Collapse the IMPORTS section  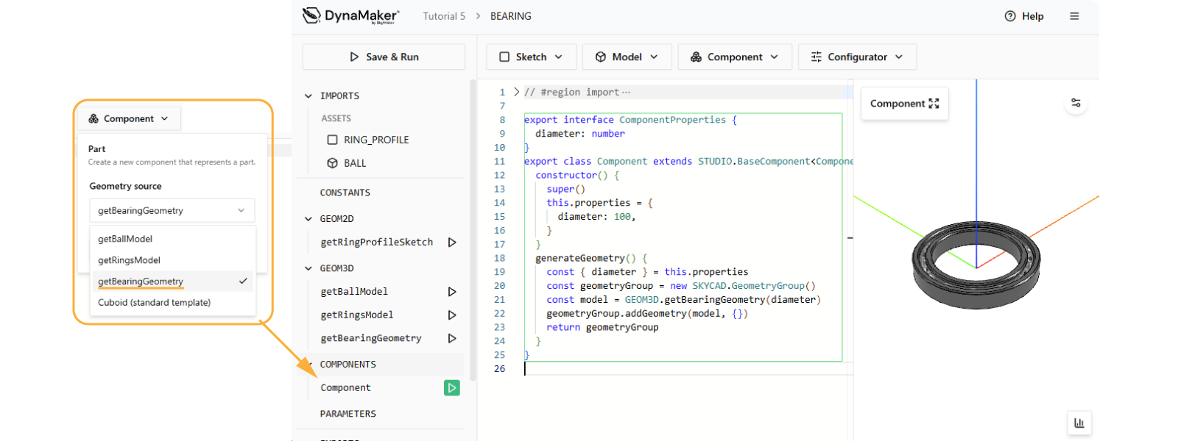[x=308, y=96]
